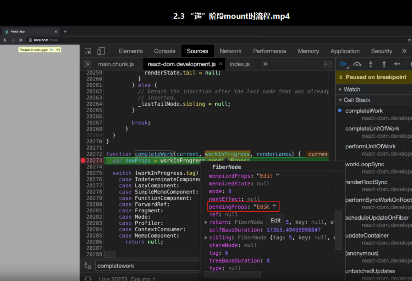Switch to the Console panel
The width and height of the screenshot is (412, 281).
(x=165, y=51)
